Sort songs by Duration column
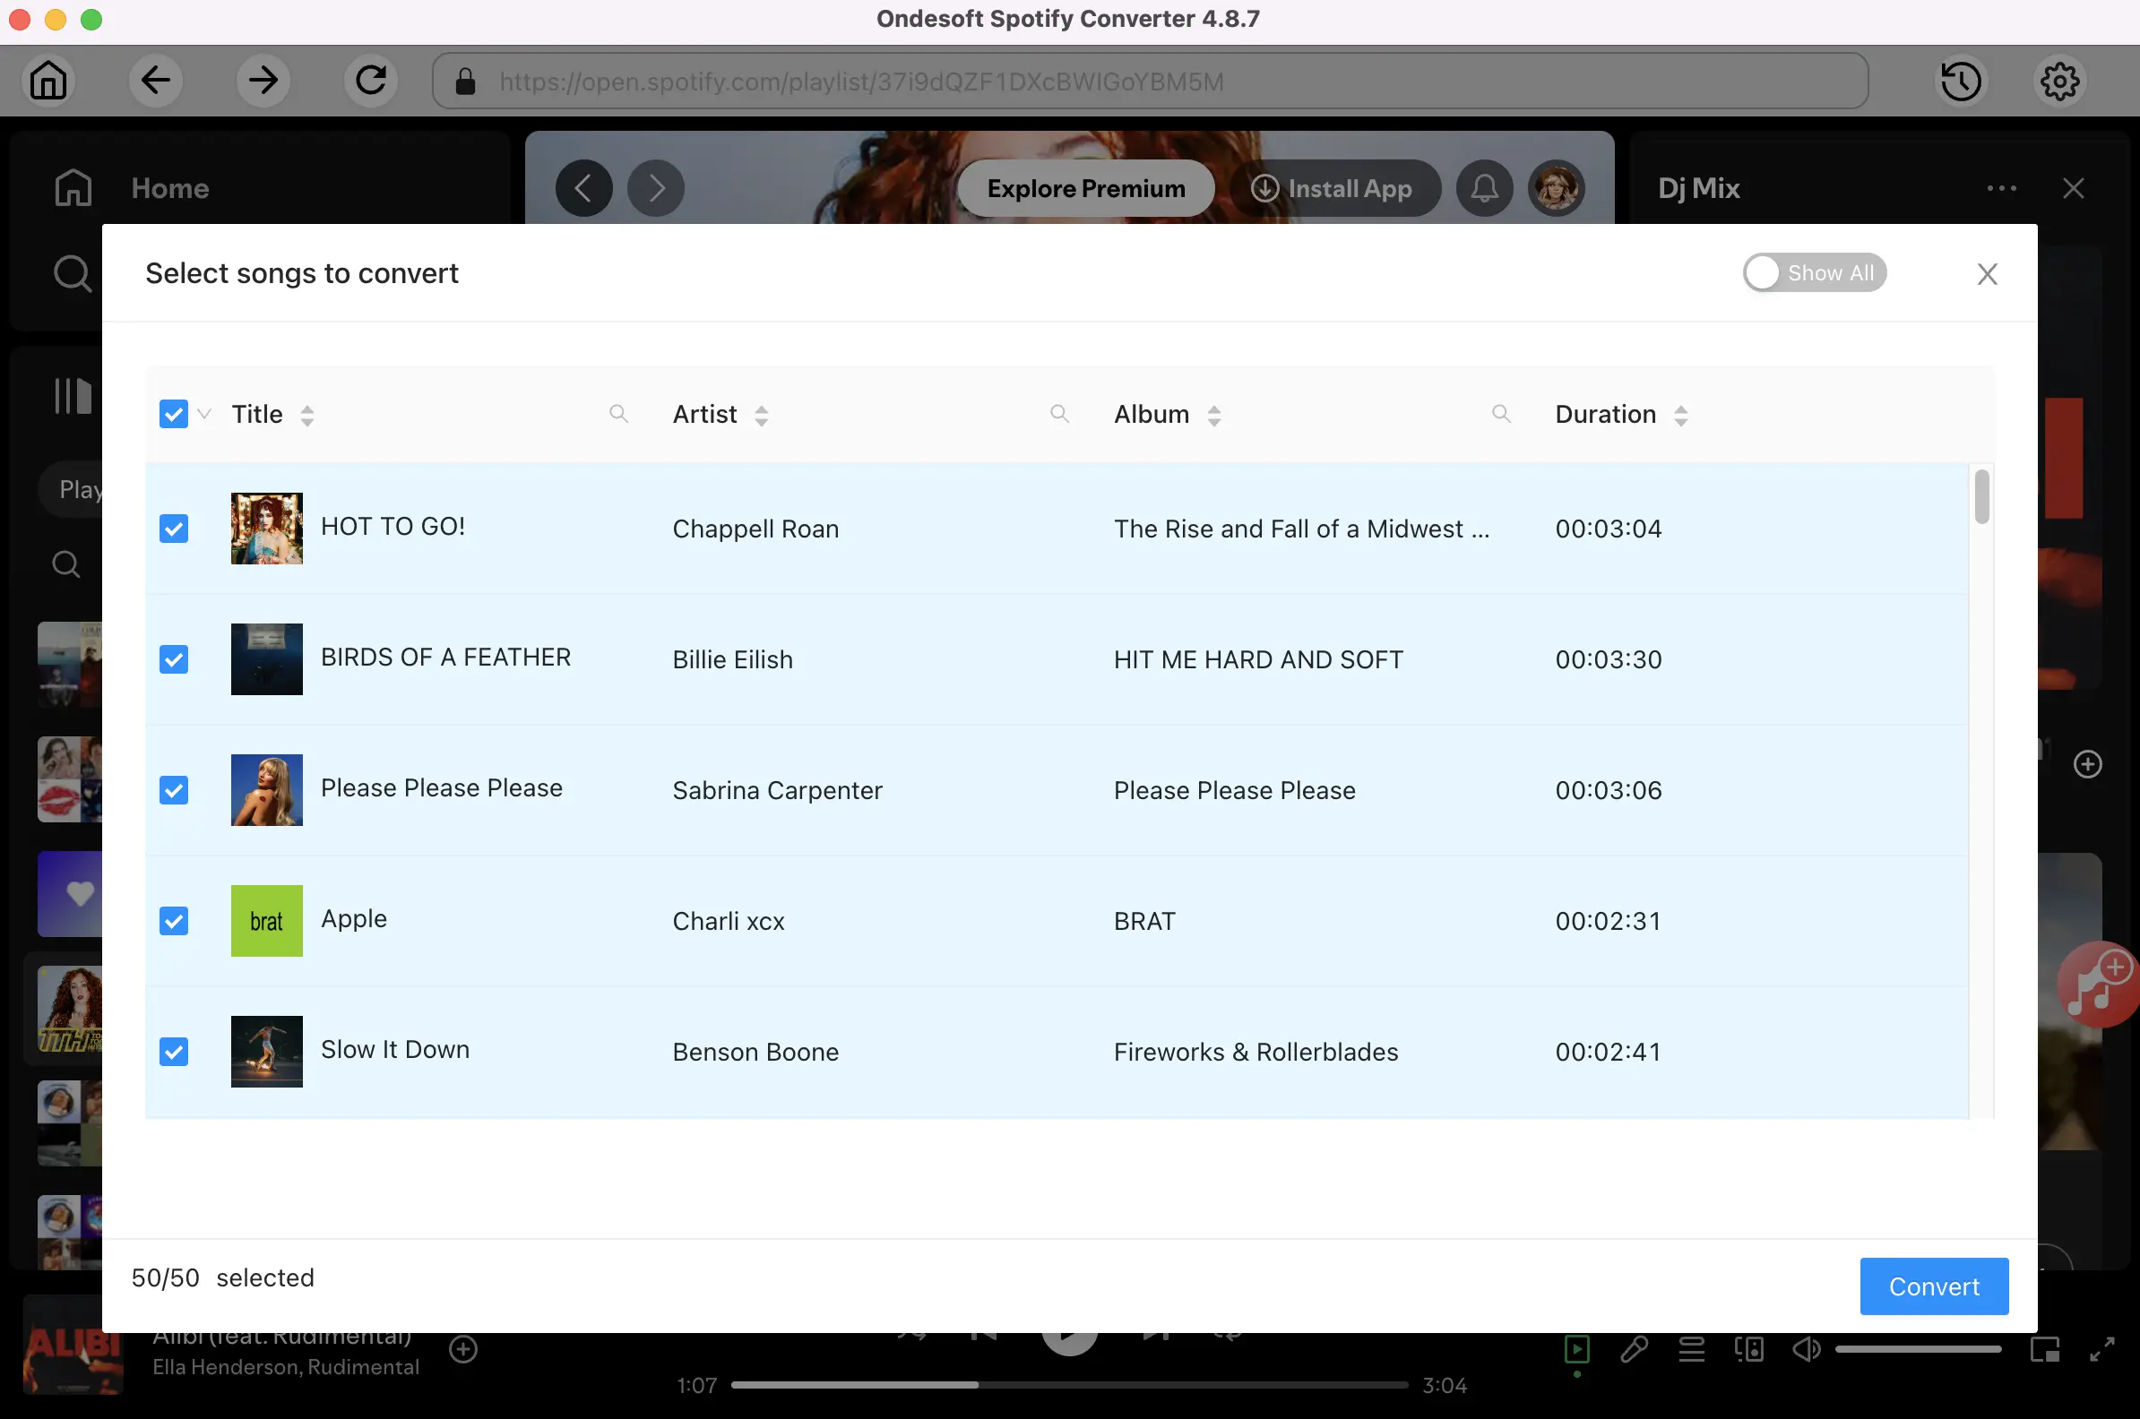The height and width of the screenshot is (1419, 2140). point(1682,415)
